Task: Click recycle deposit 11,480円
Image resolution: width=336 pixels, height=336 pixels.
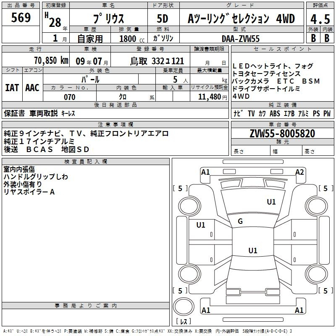Action: point(213,97)
